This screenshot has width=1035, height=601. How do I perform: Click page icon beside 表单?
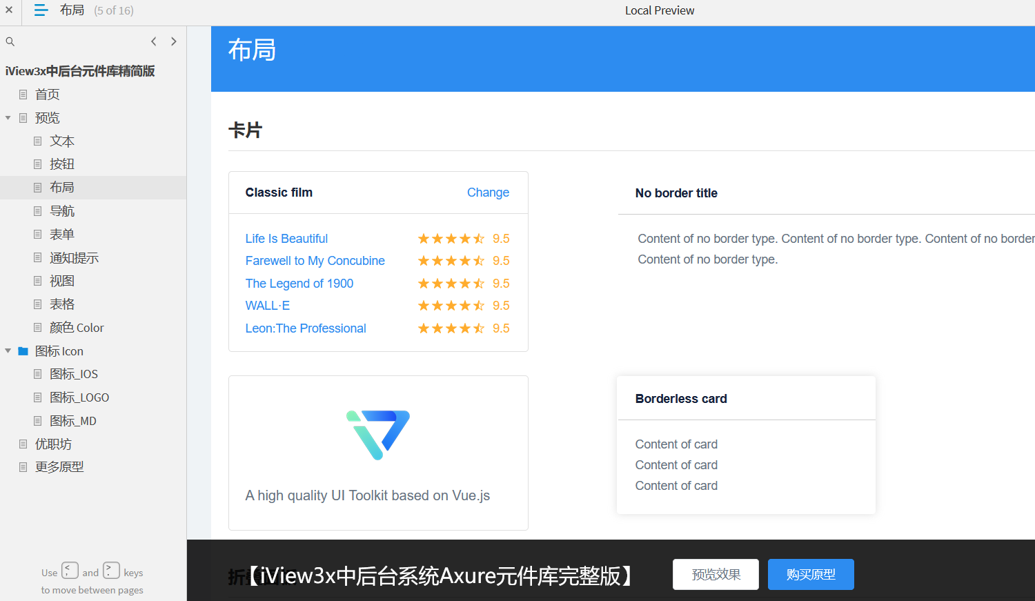(x=38, y=235)
